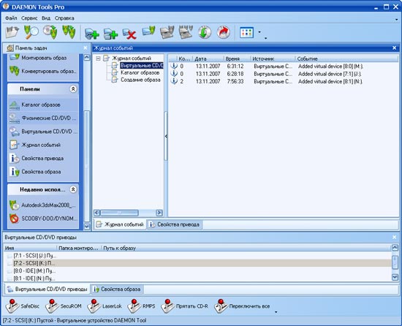Click Конвертировать образ in task panel
Screen dimensions: 402x326
click(x=43, y=71)
